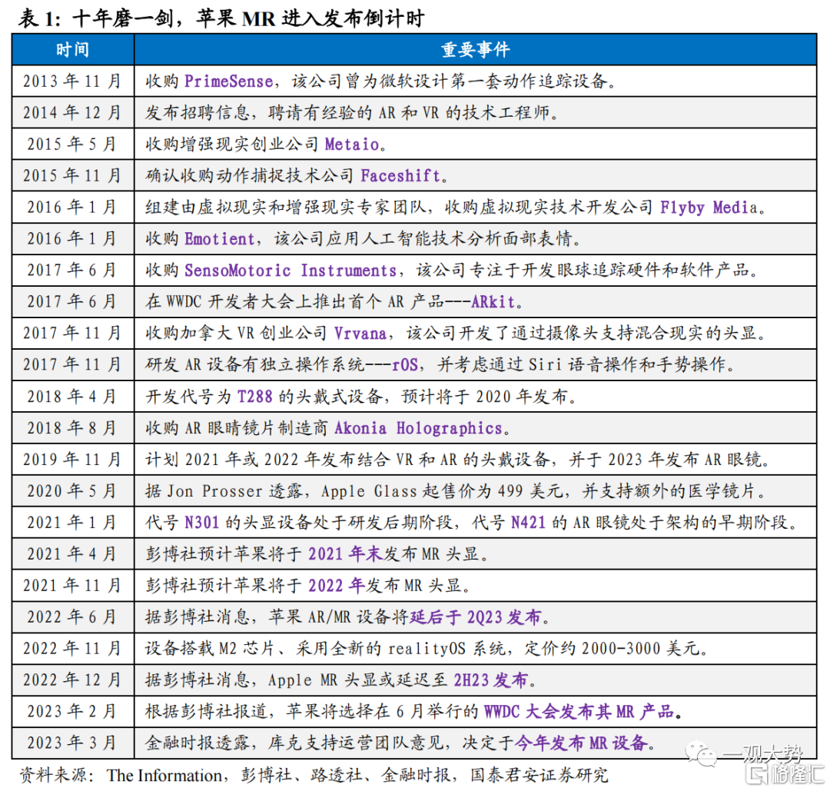Click the source note starting '资料来源'
The image size is (830, 791).
coord(314,776)
